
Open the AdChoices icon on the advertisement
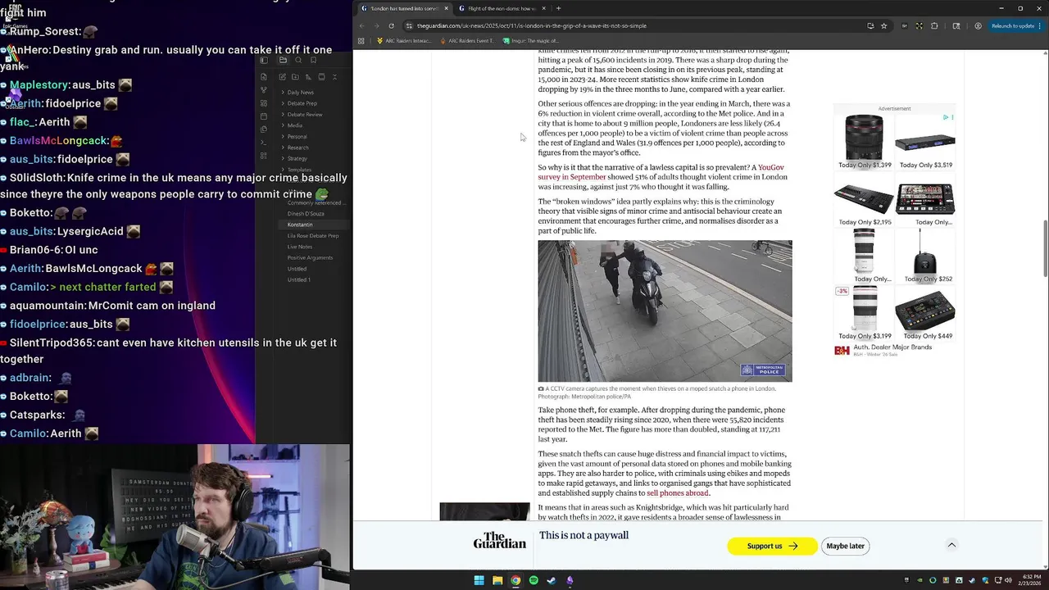(947, 117)
